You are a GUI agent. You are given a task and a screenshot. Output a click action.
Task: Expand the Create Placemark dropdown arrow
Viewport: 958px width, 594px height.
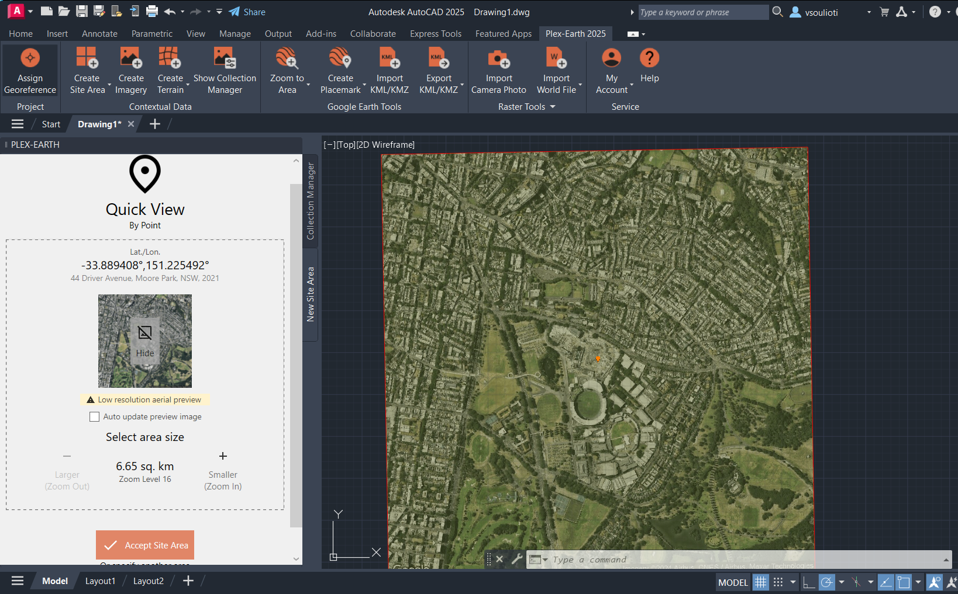click(x=364, y=85)
